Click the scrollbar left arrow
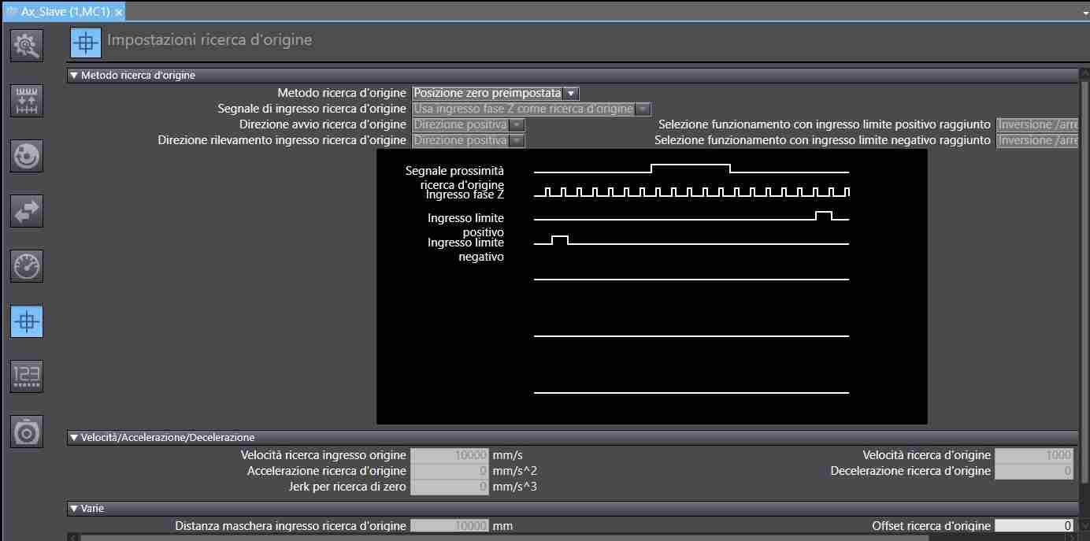 [73, 537]
